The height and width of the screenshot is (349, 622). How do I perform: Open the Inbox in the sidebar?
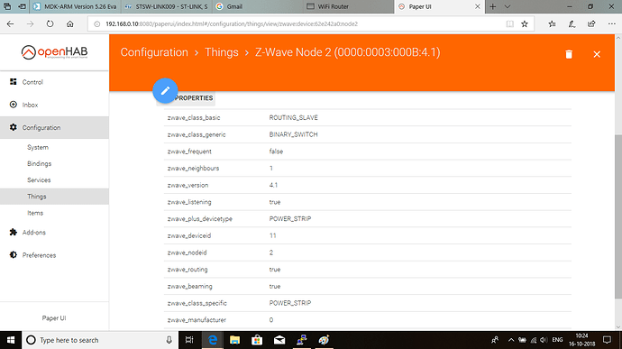pyautogui.click(x=30, y=105)
